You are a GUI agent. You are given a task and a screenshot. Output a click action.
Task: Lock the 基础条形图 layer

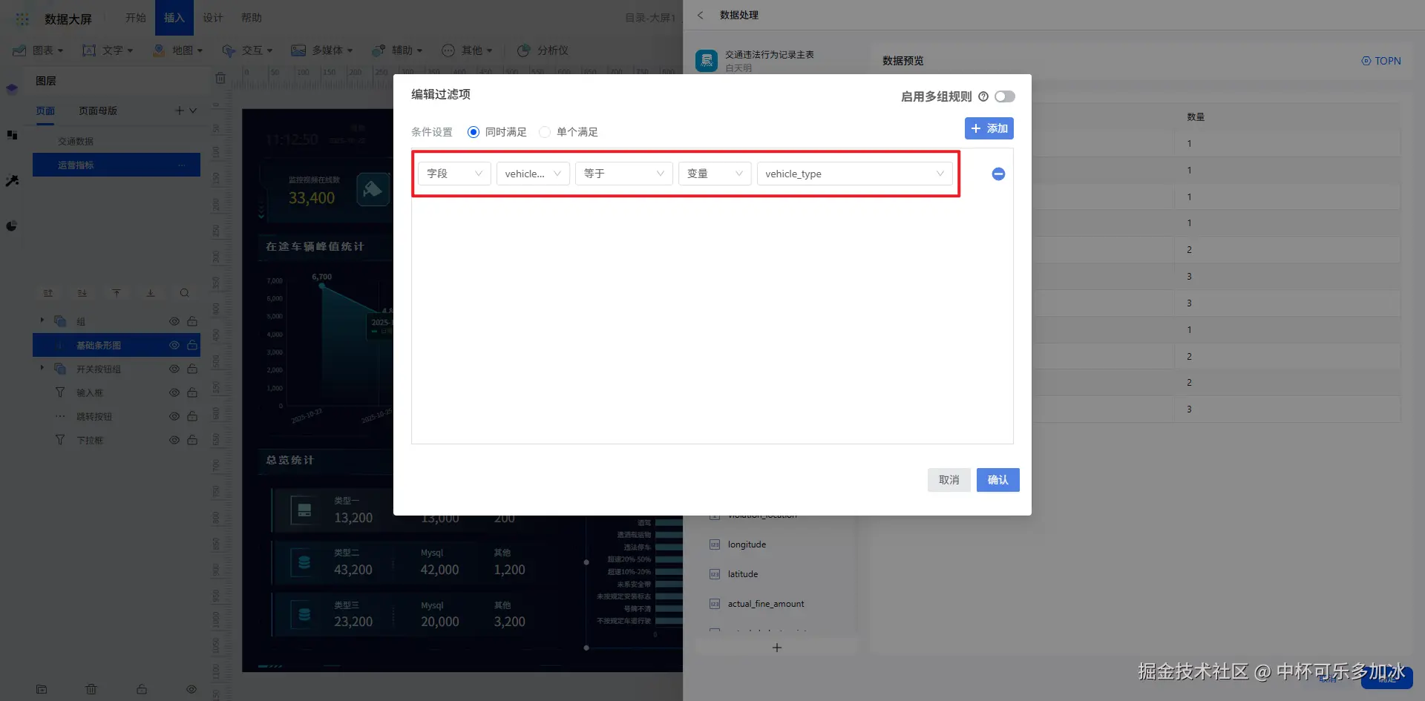(x=192, y=345)
